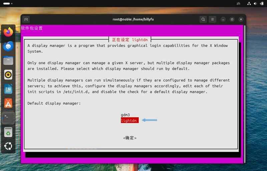Open the new tab button in terminal
267x171 pixels.
coord(26,19)
